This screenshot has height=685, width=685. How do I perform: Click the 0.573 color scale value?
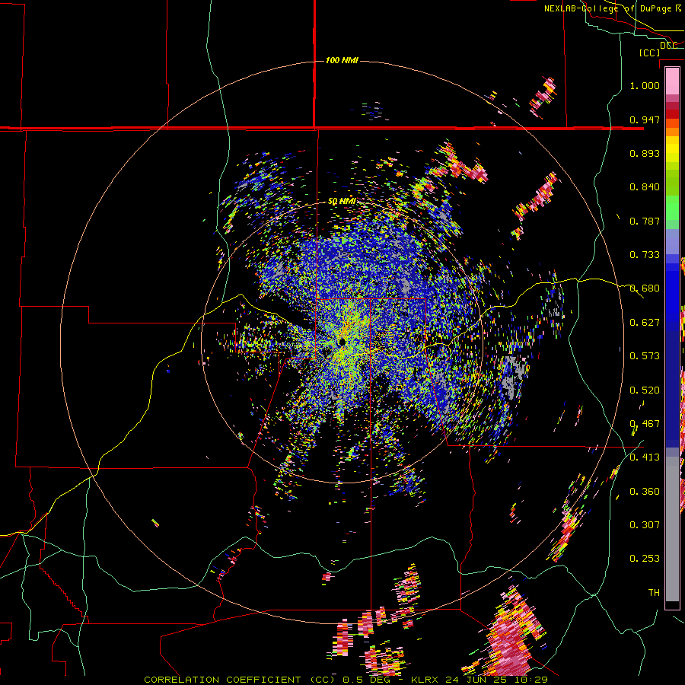tap(645, 356)
